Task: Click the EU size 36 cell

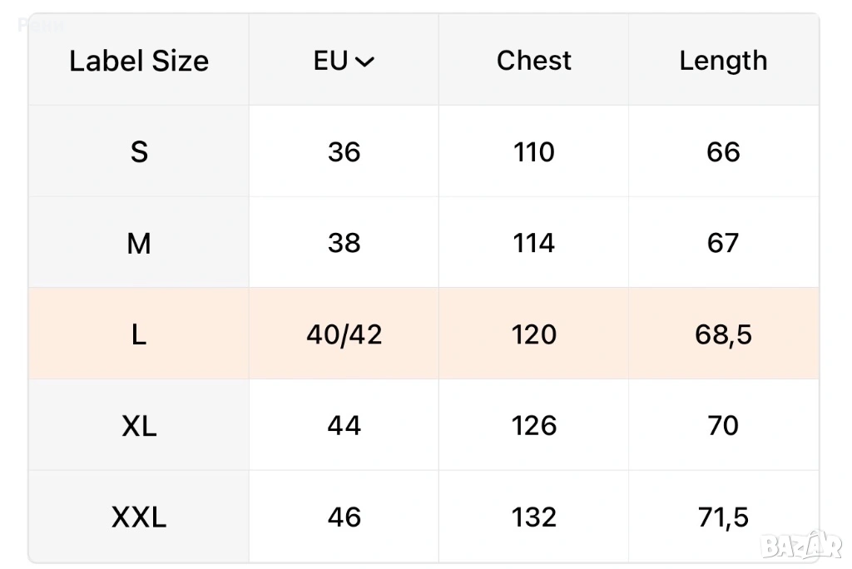Action: [x=344, y=151]
